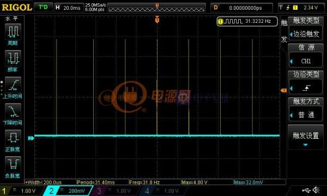Click the speaker sound icon

[316, 190]
